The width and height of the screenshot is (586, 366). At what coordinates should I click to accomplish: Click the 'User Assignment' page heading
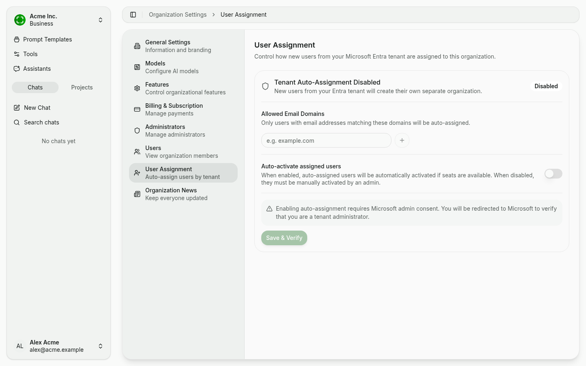[285, 45]
